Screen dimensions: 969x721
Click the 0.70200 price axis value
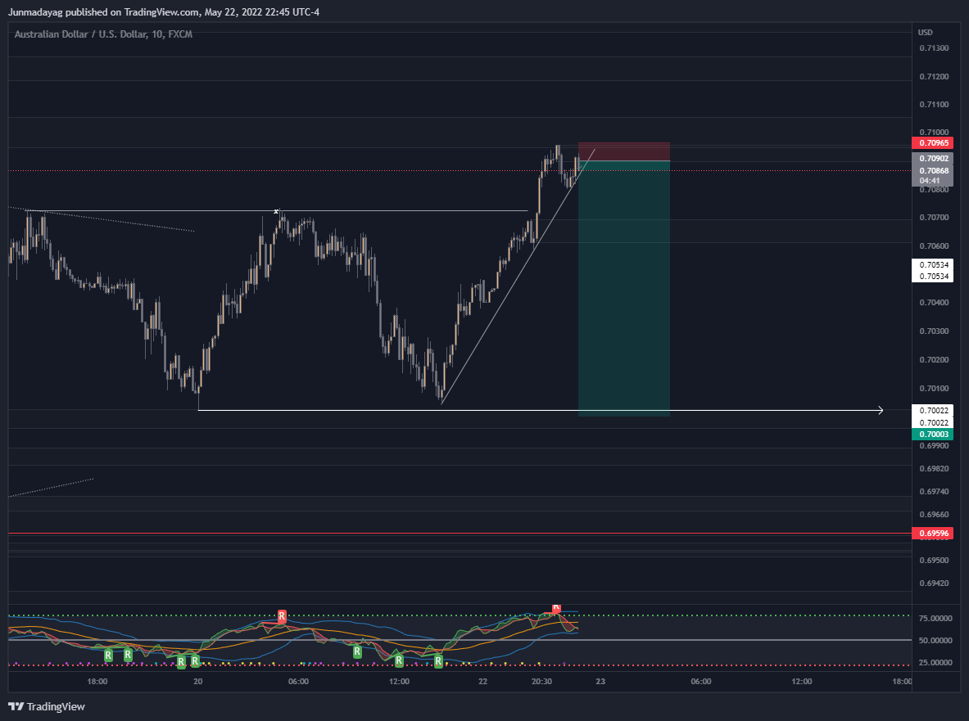(934, 359)
